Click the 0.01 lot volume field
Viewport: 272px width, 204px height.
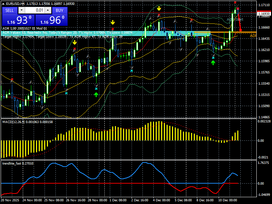point(35,10)
